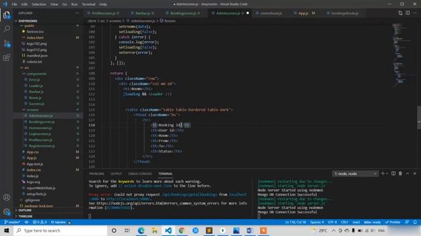This screenshot has height=236, width=421.
Task: Collapse the public folder
Action: coord(29,26)
